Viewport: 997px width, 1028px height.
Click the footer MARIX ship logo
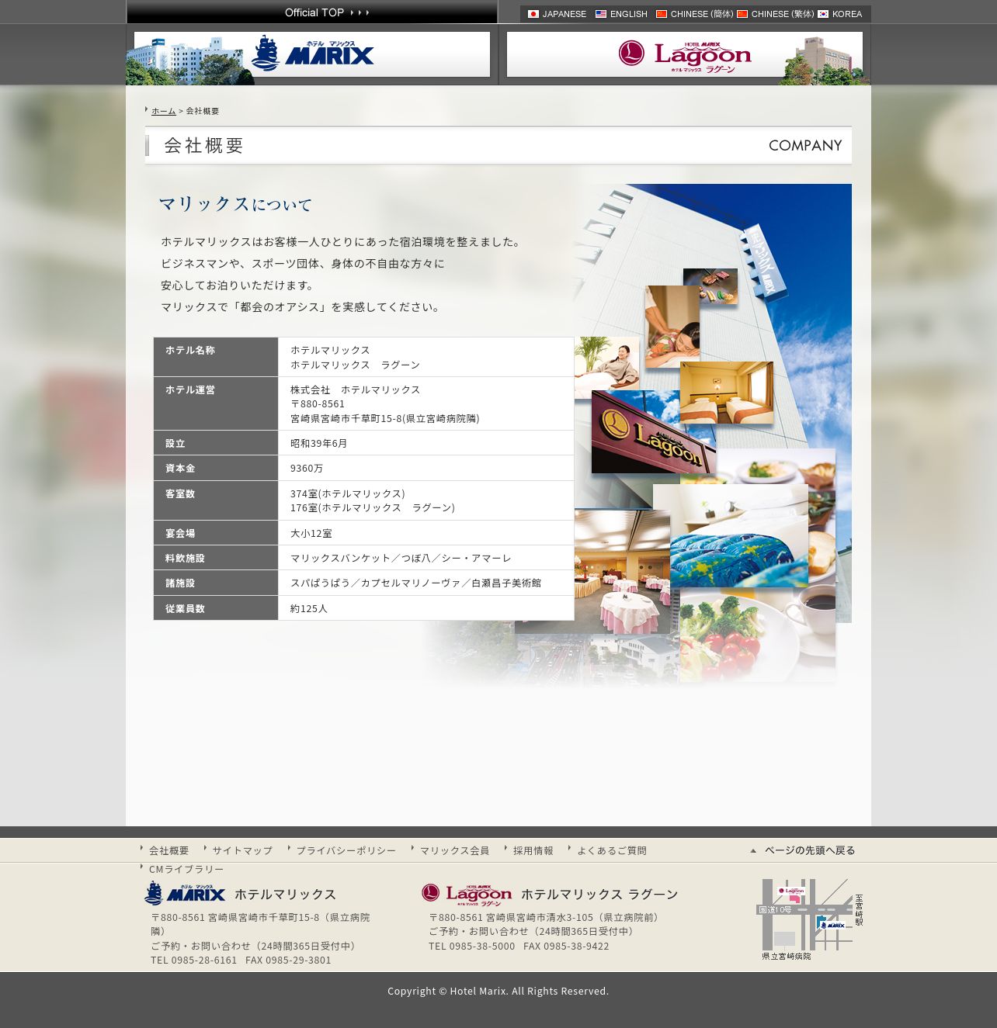(185, 894)
